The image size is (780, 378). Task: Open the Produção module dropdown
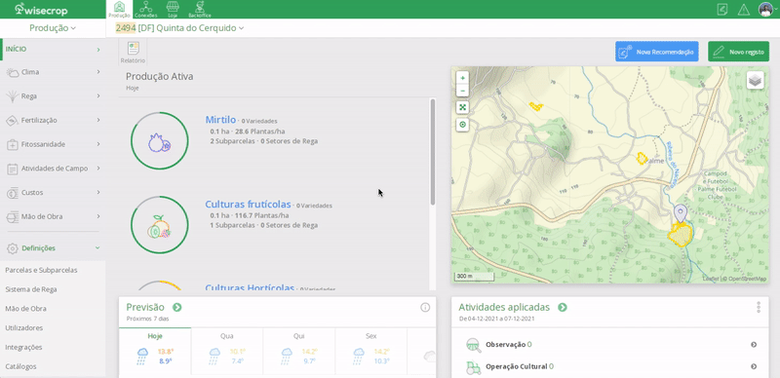53,28
